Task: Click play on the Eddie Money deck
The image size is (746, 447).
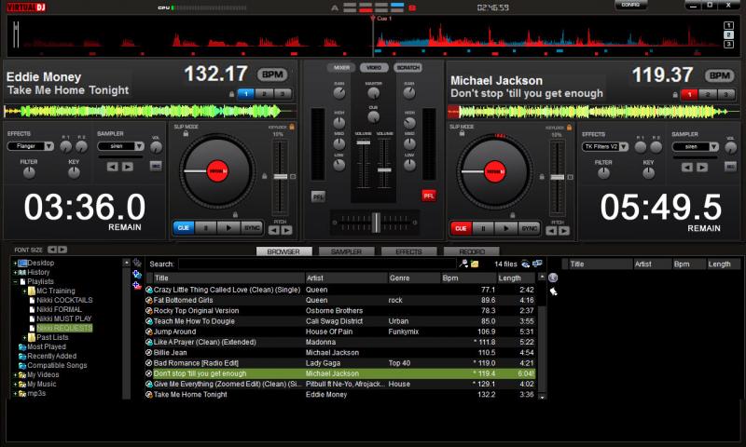Action: [x=228, y=228]
